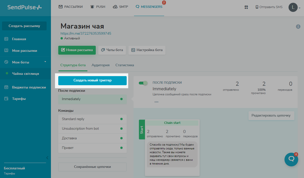
Task: Open the Главная sidebar item
Action: pos(19,39)
